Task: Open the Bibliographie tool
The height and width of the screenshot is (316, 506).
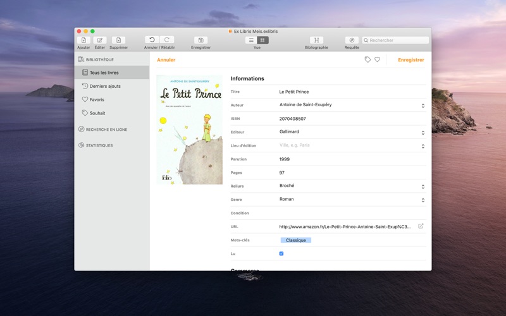Action: 316,40
